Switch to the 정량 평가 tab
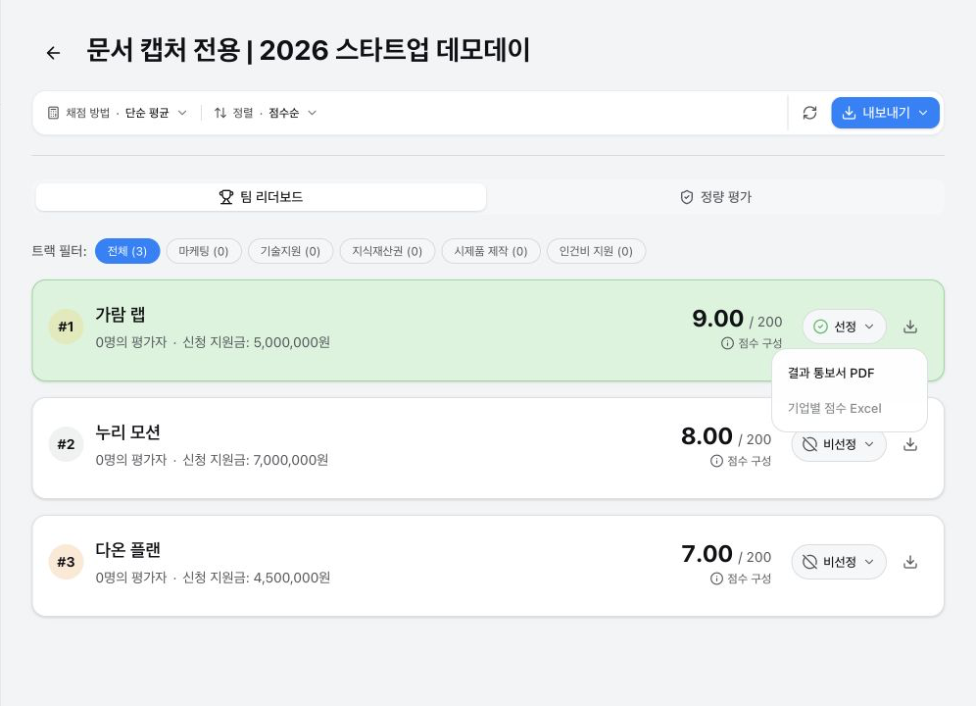 [x=715, y=197]
